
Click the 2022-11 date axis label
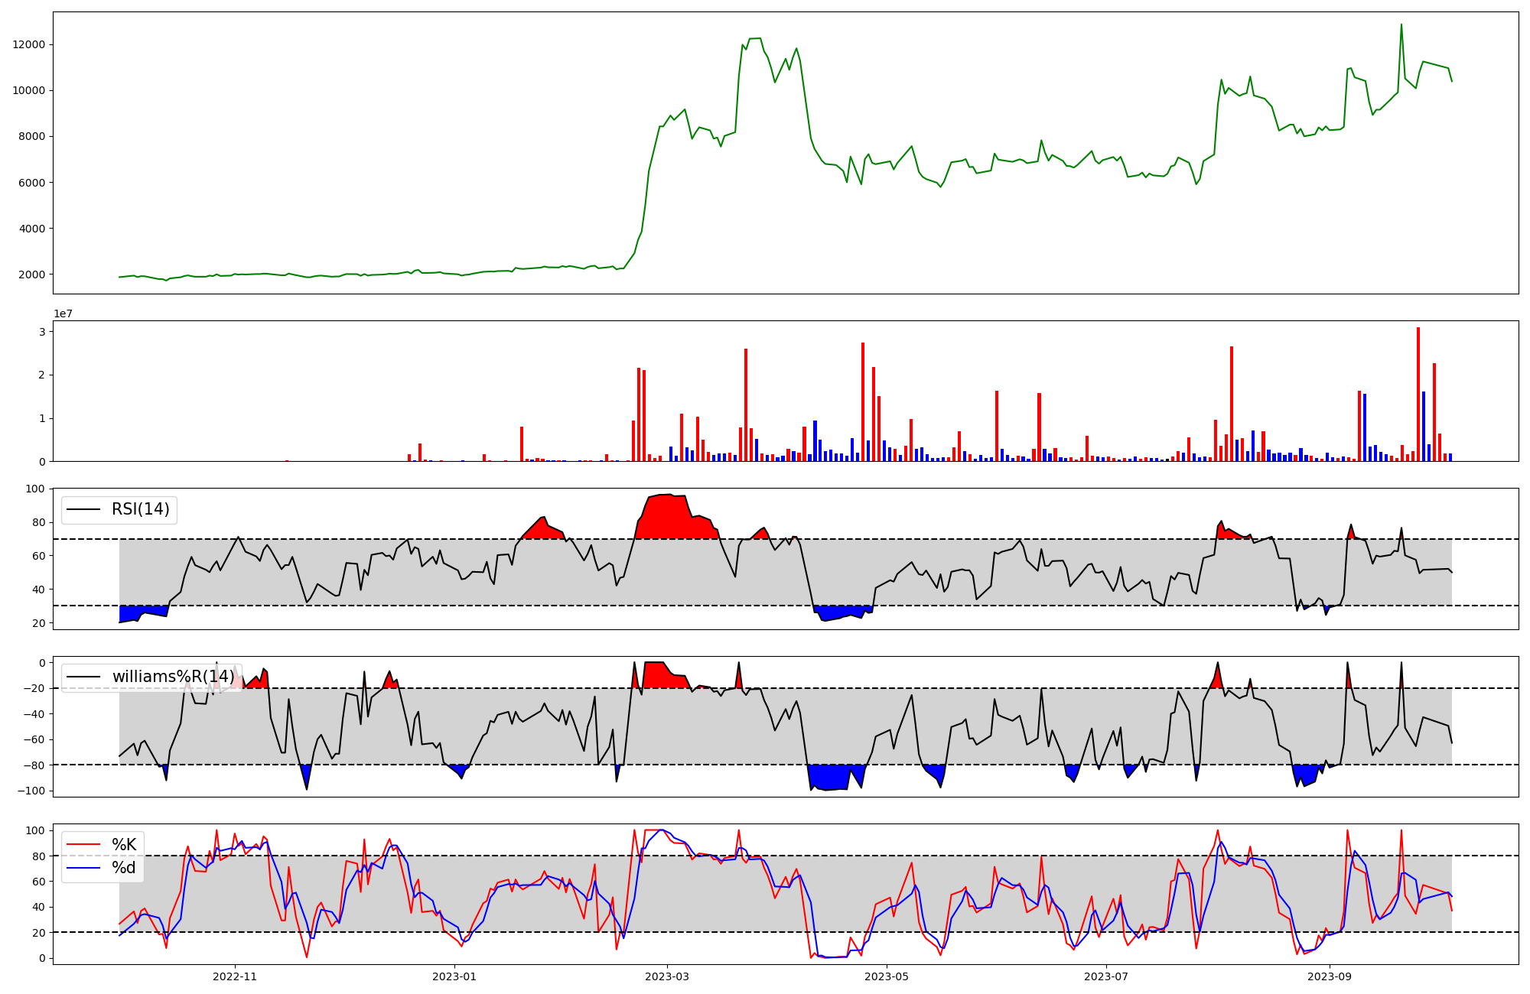tap(235, 976)
